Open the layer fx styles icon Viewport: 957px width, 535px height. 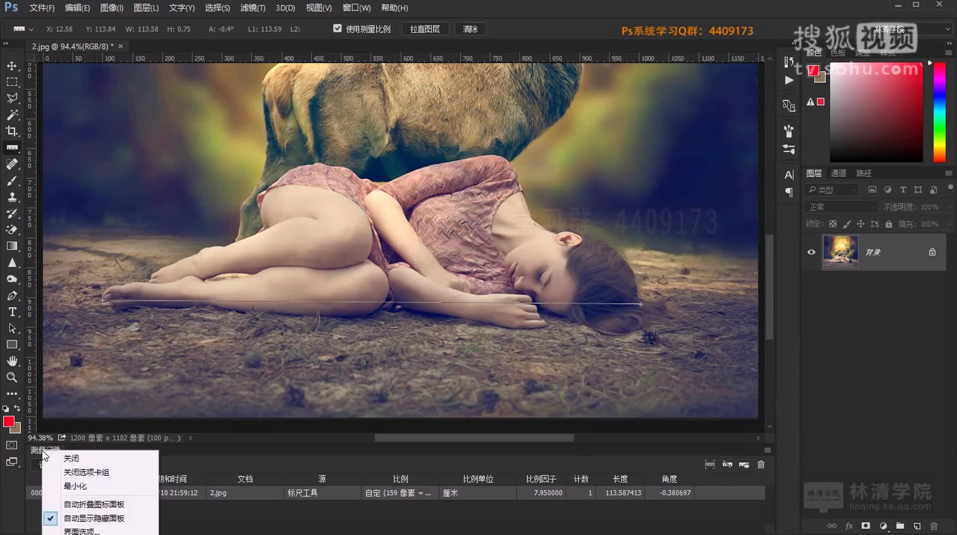point(849,526)
